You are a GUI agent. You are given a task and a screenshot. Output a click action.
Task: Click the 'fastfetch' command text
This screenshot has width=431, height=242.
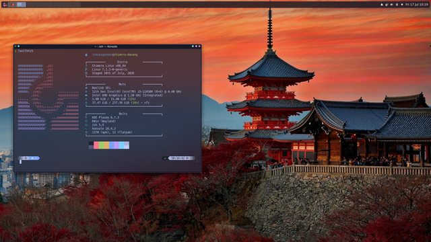tap(26, 51)
